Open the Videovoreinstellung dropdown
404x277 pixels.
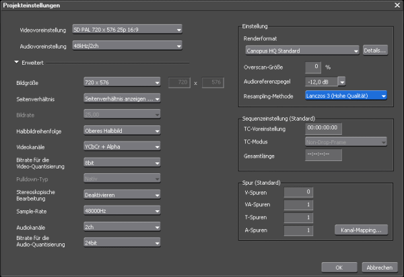click(127, 30)
